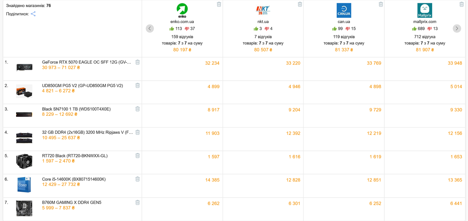Screen dimensions: 468x221
Task: Remove can.ua column using its trash icon
Action: tap(381, 4)
